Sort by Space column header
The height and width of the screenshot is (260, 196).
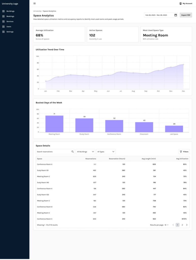(39, 159)
